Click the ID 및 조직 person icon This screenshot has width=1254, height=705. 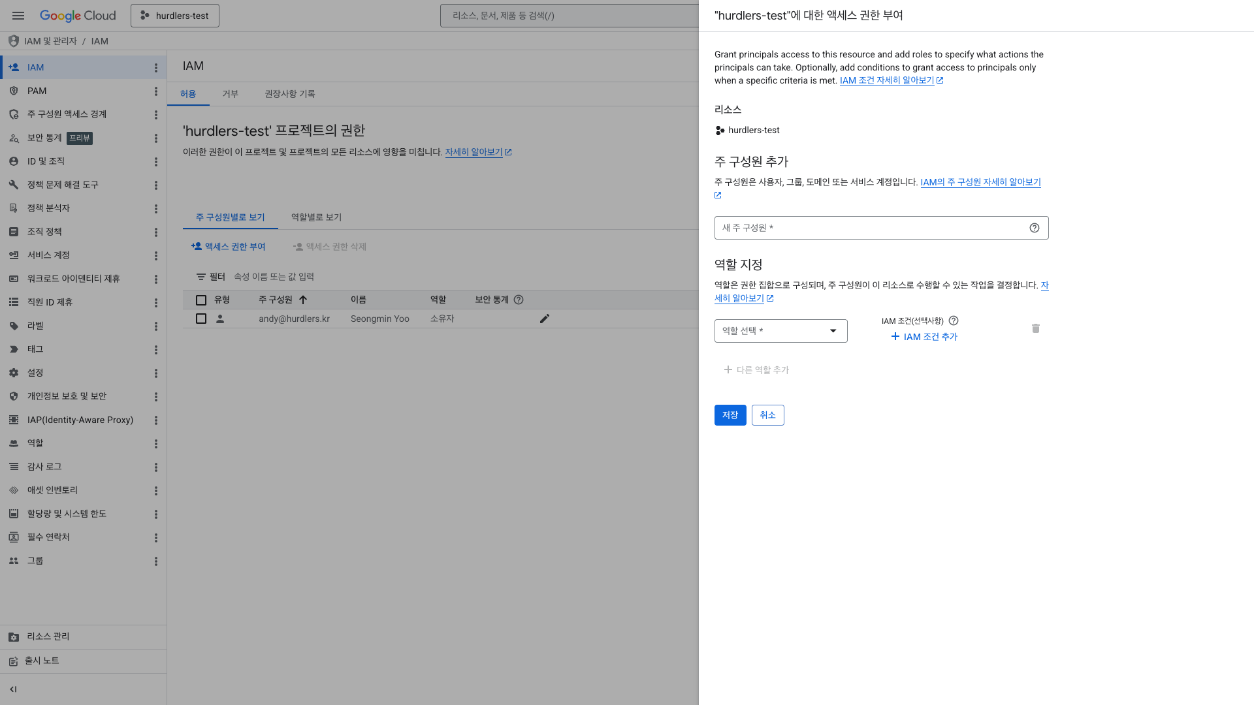point(14,161)
